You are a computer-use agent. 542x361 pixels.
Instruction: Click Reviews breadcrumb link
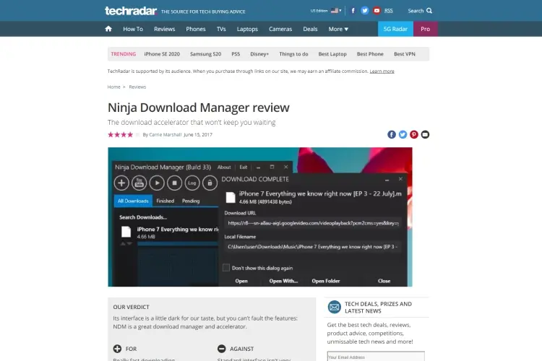point(137,87)
